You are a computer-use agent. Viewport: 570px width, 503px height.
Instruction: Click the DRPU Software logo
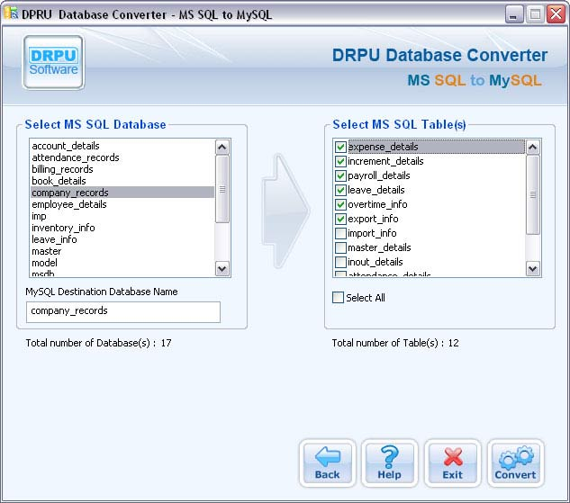[53, 63]
